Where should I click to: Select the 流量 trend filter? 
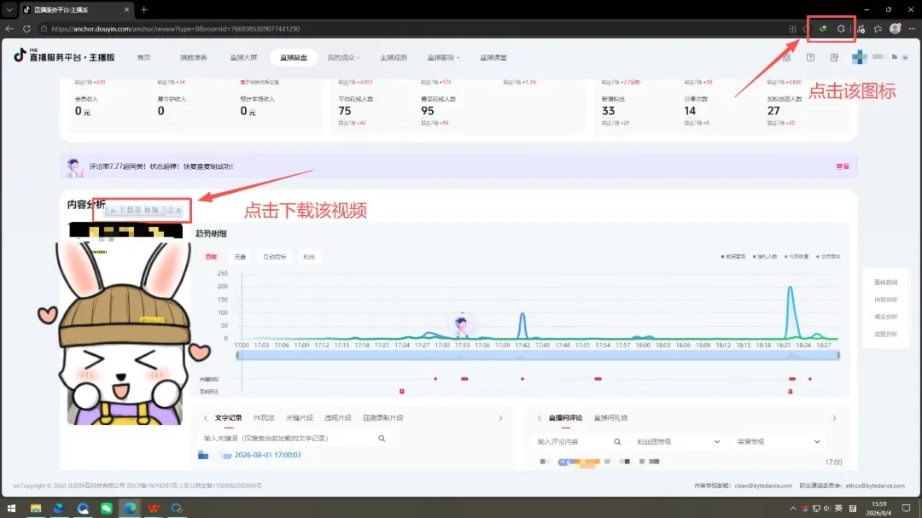tap(240, 257)
